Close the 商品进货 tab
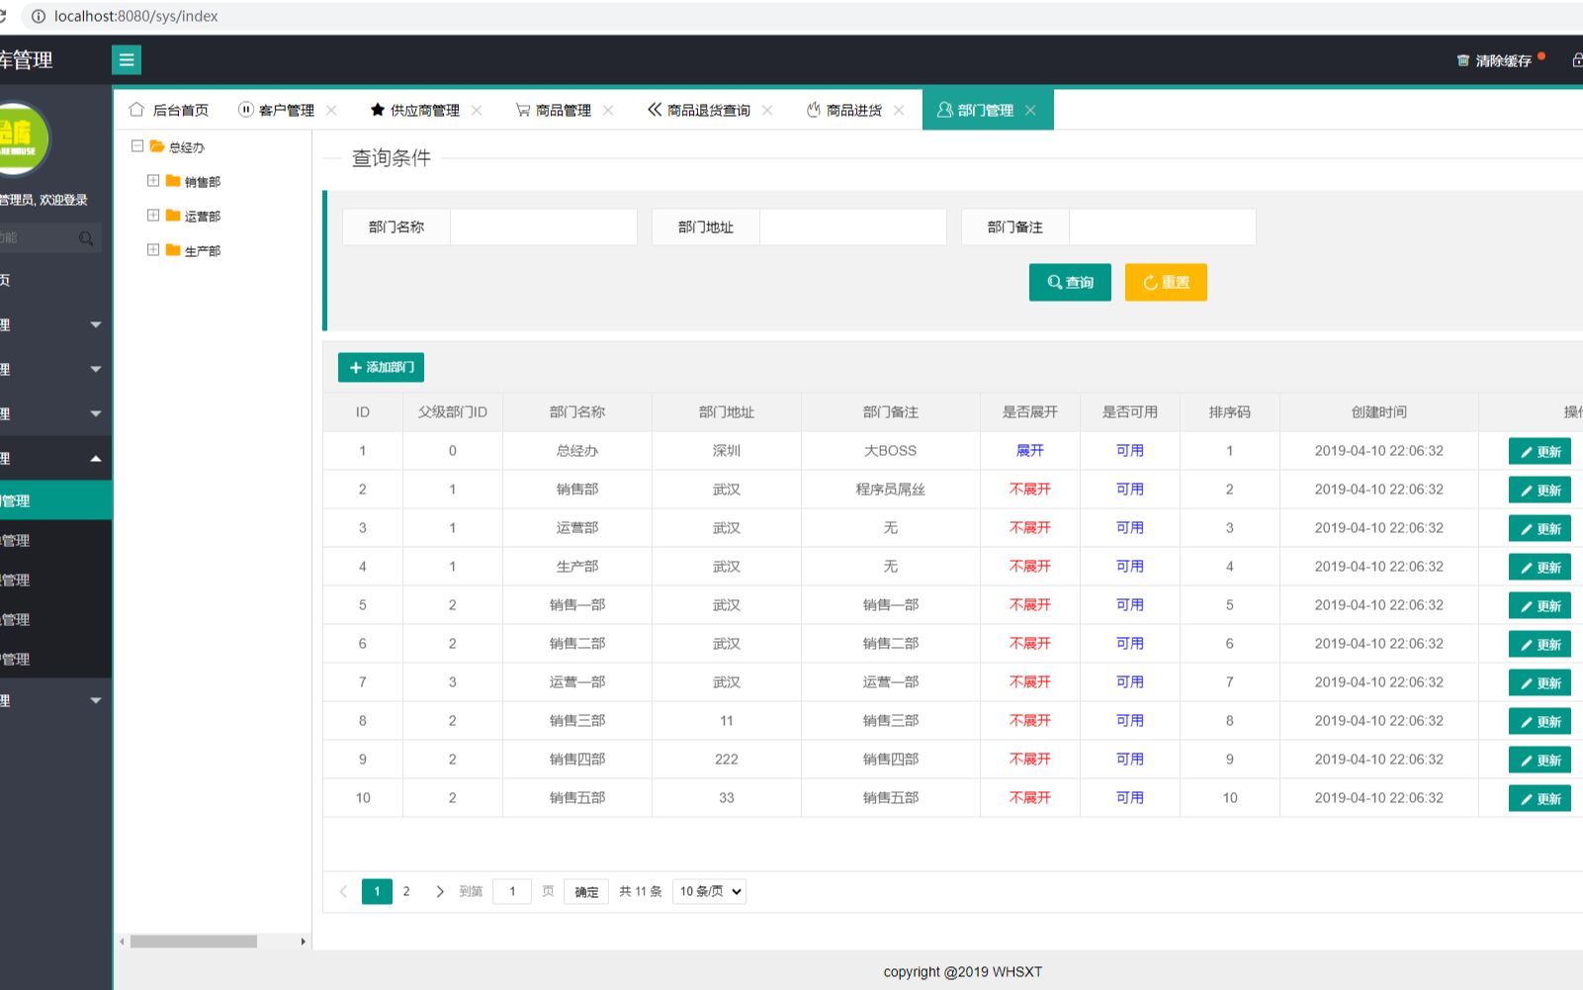The width and height of the screenshot is (1583, 990). 899,110
